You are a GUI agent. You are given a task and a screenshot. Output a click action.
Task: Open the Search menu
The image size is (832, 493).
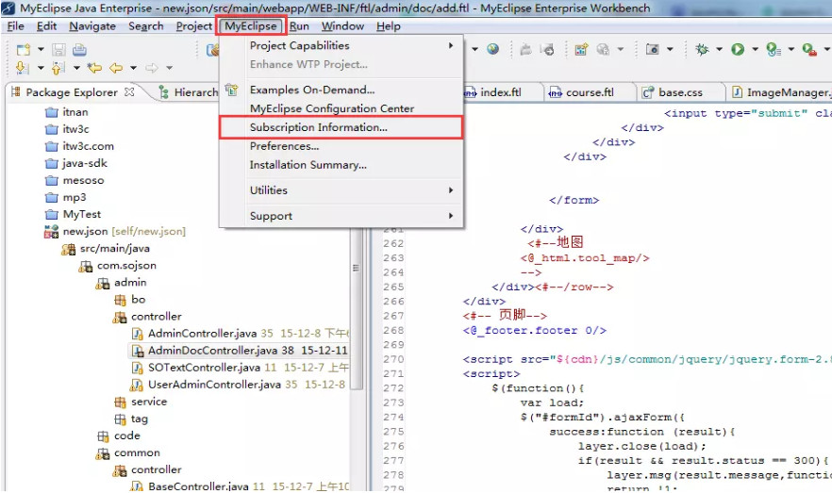[x=146, y=26]
